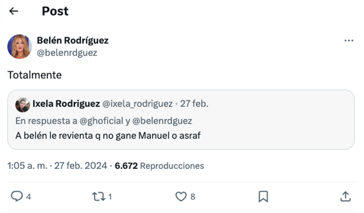Open Ixela Rodriguez's small avatar
364x213 pixels.
pos(22,105)
